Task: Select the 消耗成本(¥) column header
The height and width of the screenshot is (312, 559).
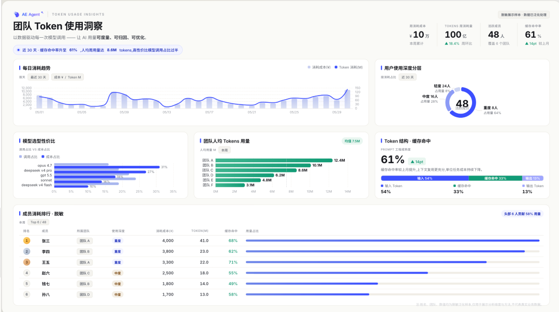Action: (165, 231)
